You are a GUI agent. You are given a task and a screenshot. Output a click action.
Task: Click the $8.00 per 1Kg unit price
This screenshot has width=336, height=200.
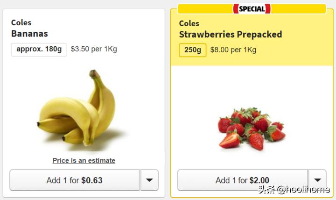(233, 50)
